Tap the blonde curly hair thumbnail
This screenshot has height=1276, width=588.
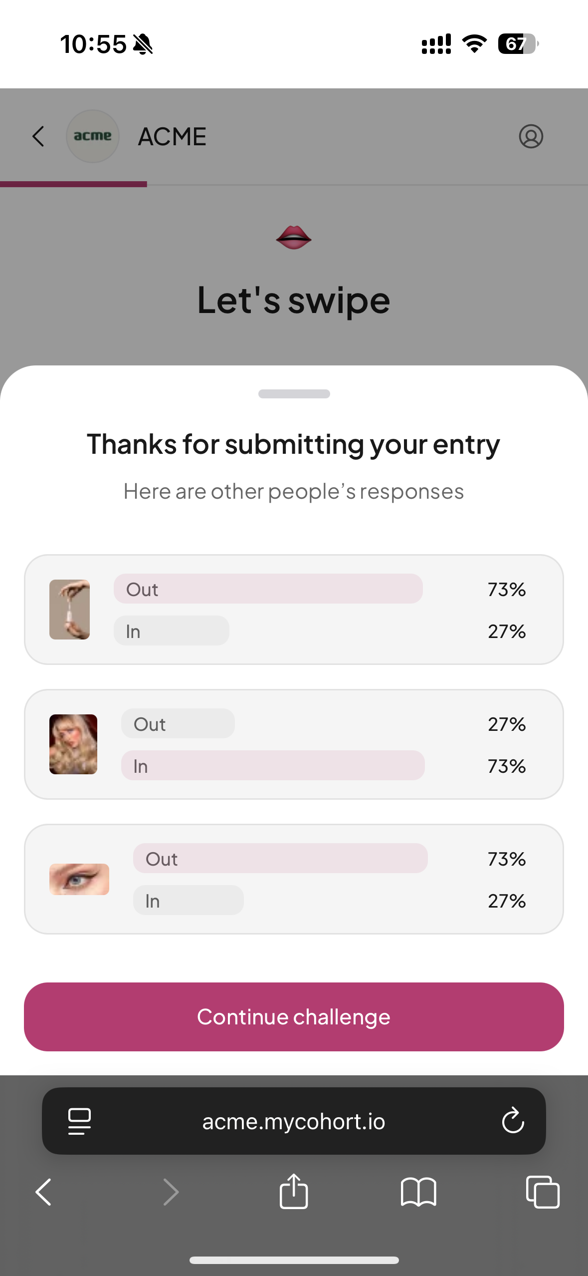pos(73,744)
